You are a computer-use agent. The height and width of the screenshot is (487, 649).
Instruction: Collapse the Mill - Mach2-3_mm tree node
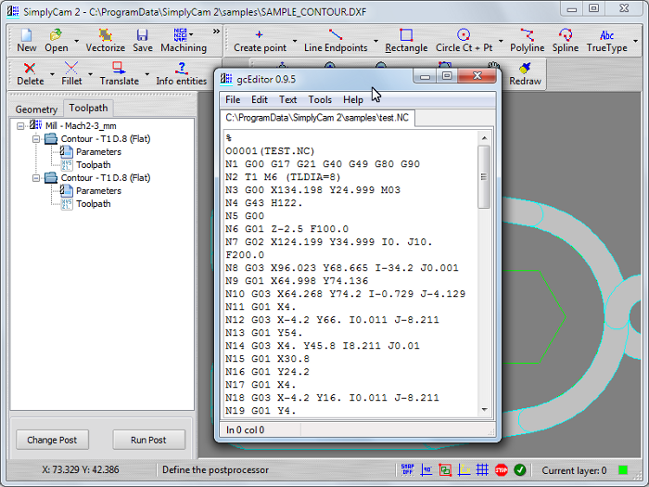[20, 124]
